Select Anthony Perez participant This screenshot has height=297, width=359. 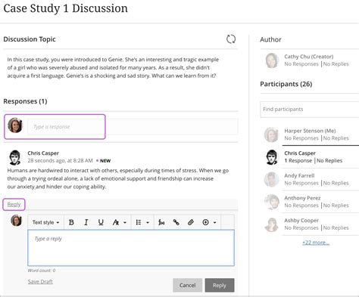(x=302, y=198)
